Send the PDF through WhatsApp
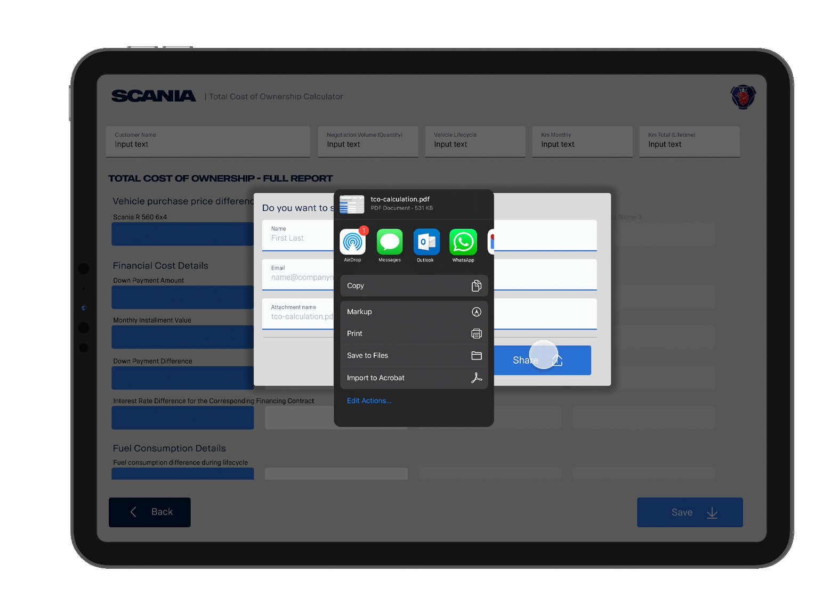Screen dimensions: 839x613 coord(463,242)
